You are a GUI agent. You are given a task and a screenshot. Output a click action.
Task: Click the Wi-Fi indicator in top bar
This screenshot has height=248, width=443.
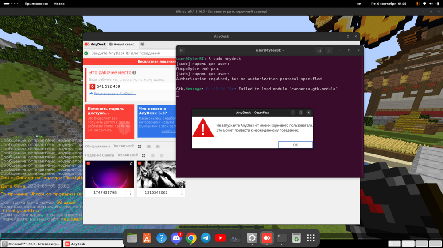click(x=424, y=4)
